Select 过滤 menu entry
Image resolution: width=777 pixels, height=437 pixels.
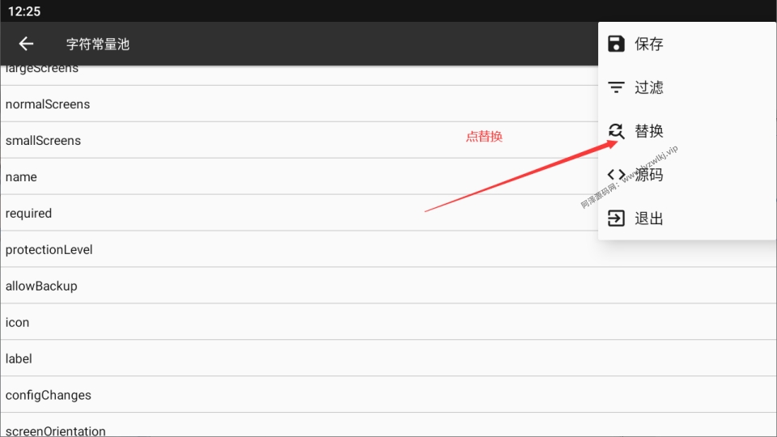687,87
